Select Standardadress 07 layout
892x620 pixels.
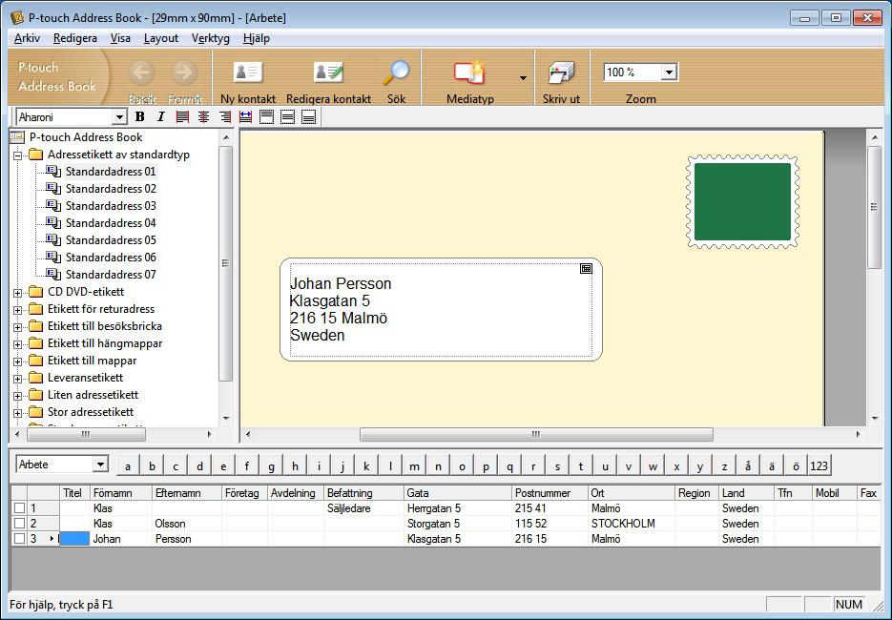click(x=111, y=274)
